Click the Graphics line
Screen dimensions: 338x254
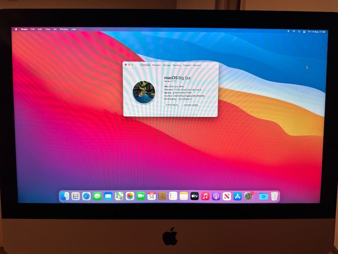coord(184,96)
